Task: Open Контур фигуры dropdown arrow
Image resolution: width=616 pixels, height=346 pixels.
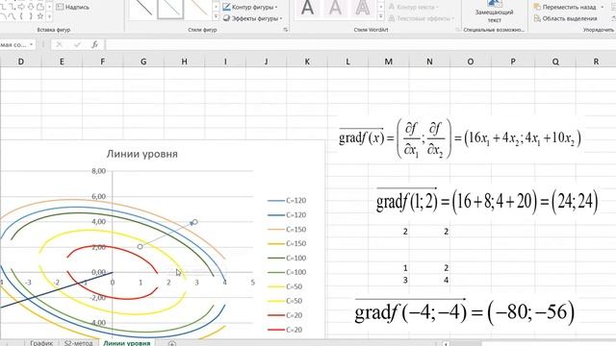Action: (x=276, y=7)
